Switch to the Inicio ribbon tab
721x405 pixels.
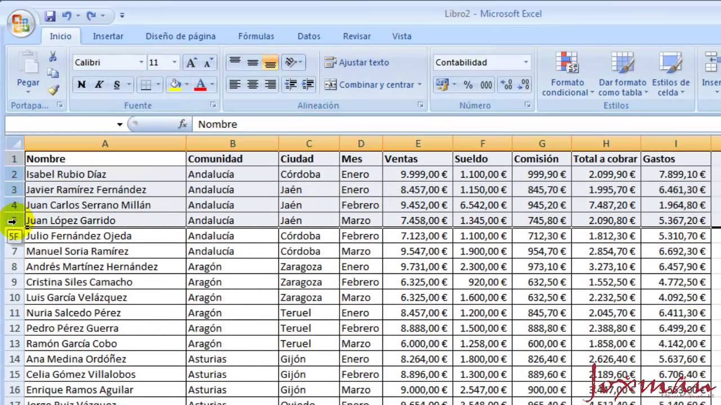click(x=60, y=36)
